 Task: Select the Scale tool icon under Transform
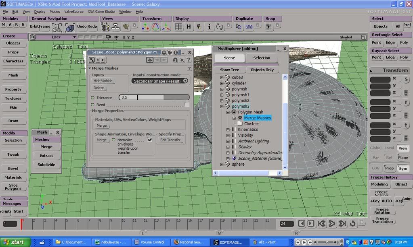[x=166, y=27]
